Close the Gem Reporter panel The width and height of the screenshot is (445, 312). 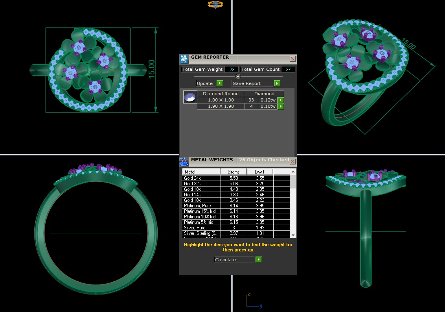coord(292,59)
